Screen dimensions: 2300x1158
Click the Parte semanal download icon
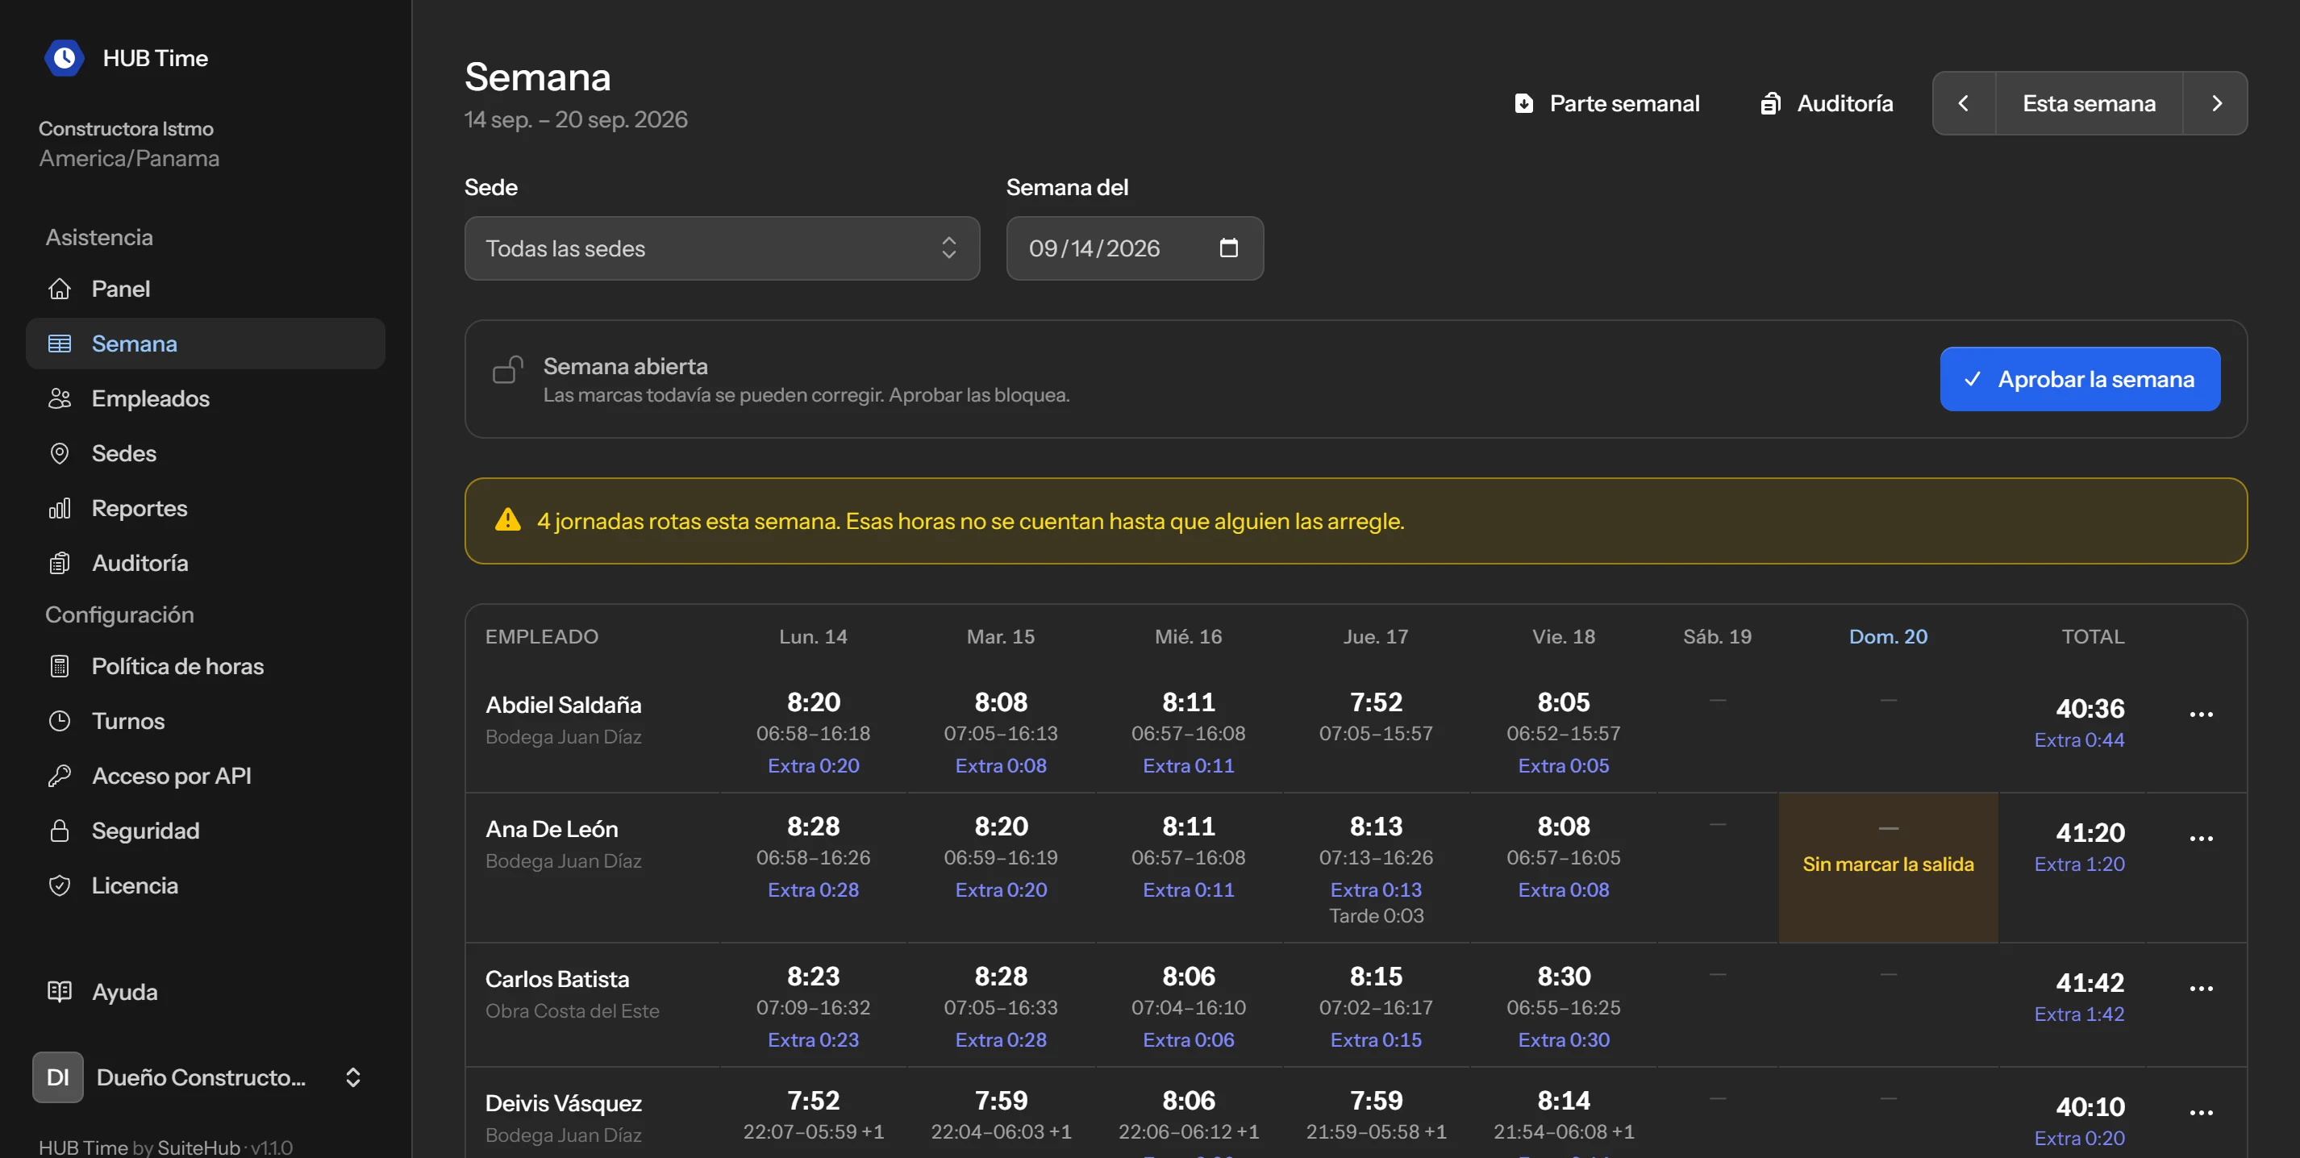click(x=1524, y=103)
